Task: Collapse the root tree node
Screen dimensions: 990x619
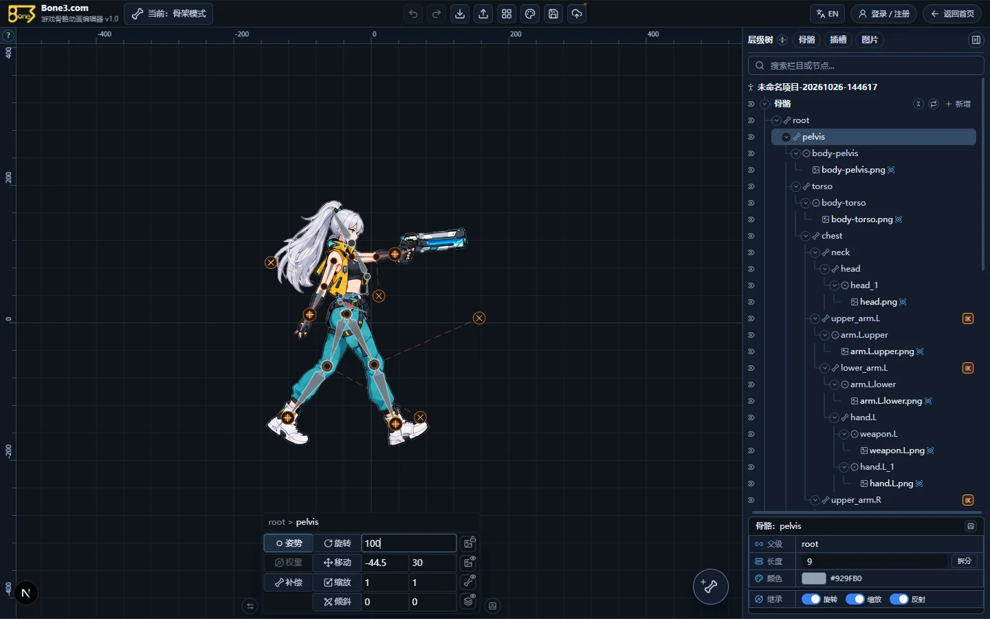Action: pos(776,120)
